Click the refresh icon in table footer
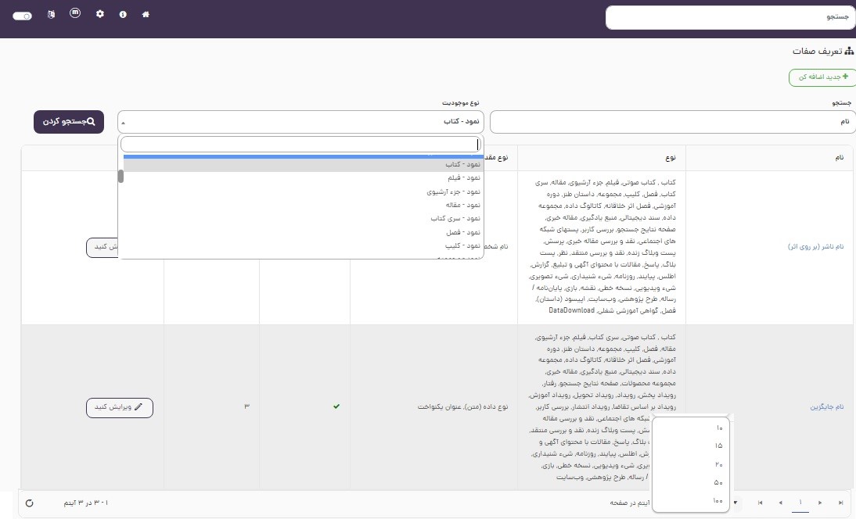This screenshot has width=856, height=519. [x=30, y=503]
